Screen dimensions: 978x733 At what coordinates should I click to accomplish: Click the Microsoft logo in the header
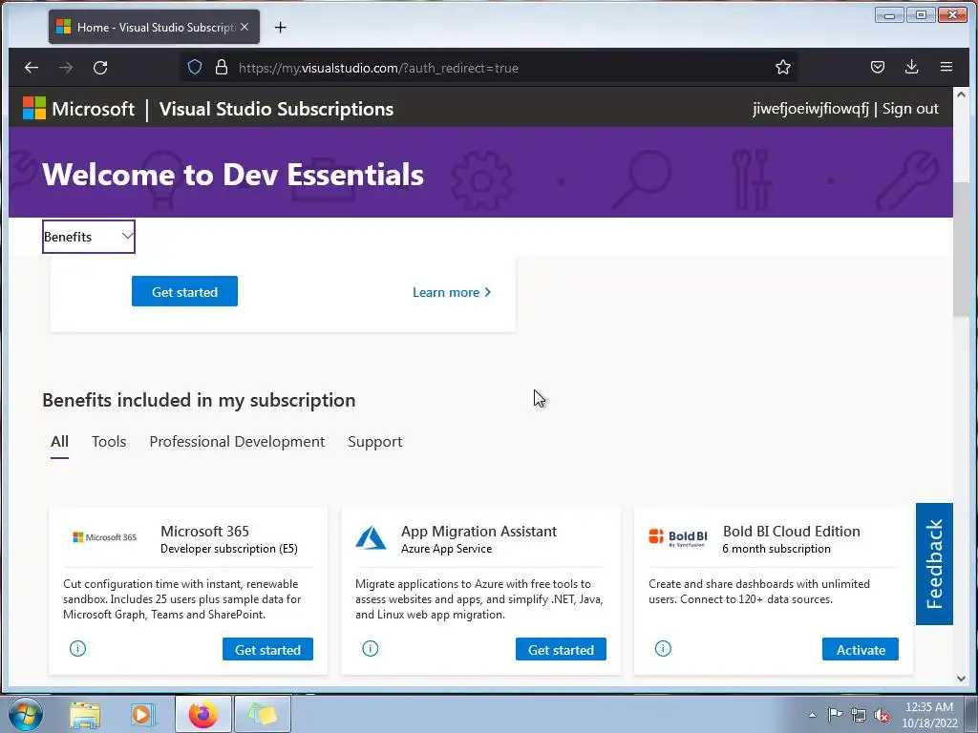78,109
